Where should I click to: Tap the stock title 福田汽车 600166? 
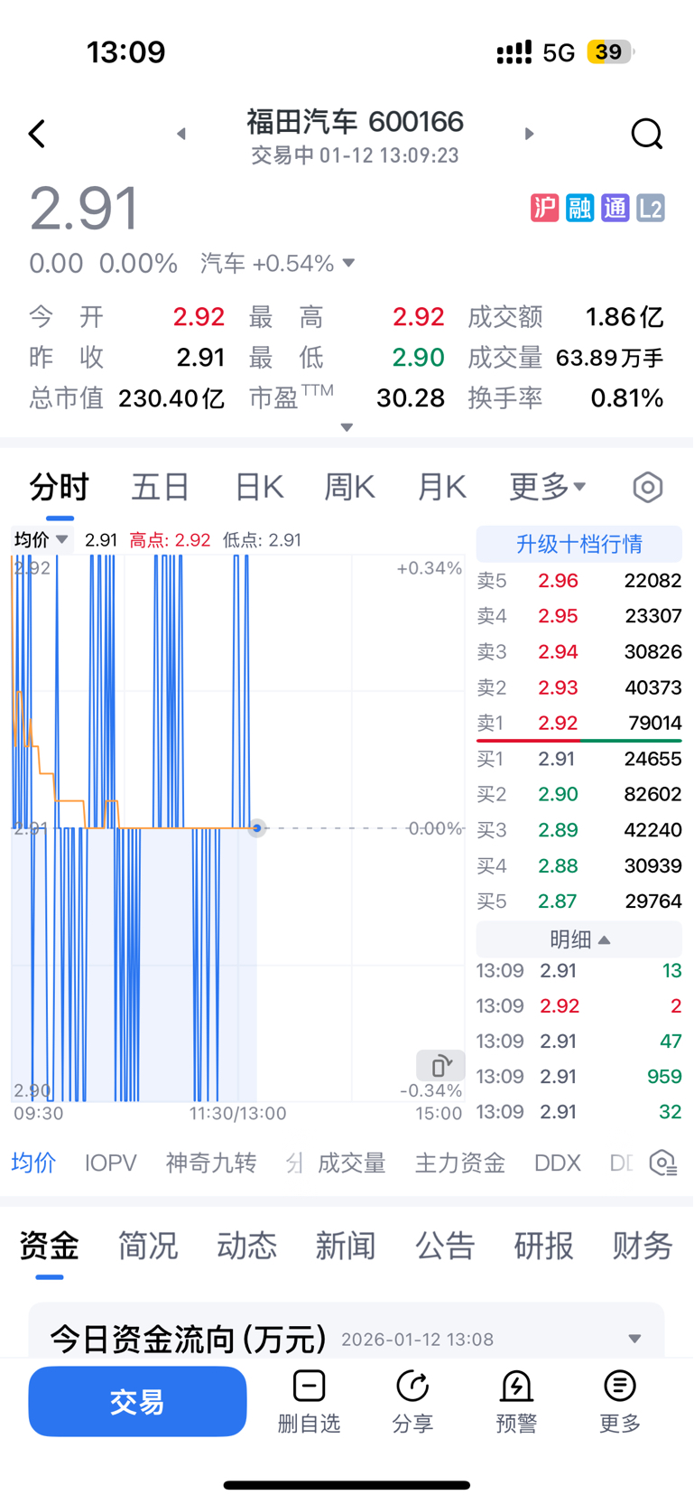pyautogui.click(x=355, y=122)
